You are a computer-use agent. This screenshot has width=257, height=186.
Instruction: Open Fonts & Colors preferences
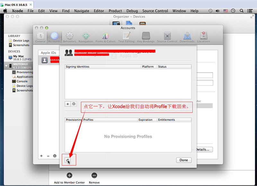[x=106, y=38]
